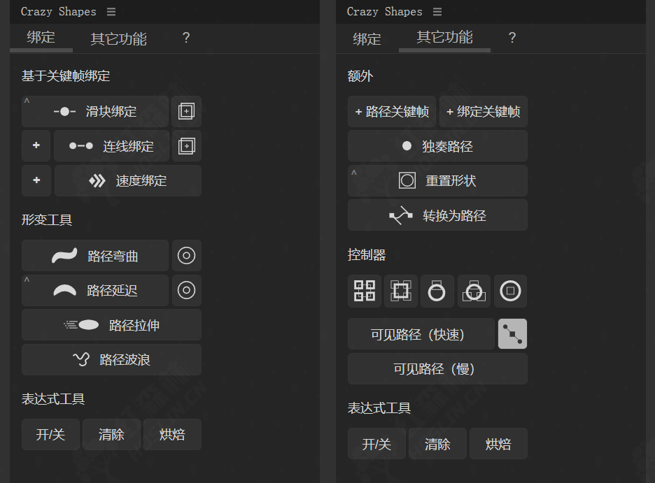Viewport: 655px width, 483px height.
Task: Click circle target icon next to 路径延迟
Action: click(186, 290)
